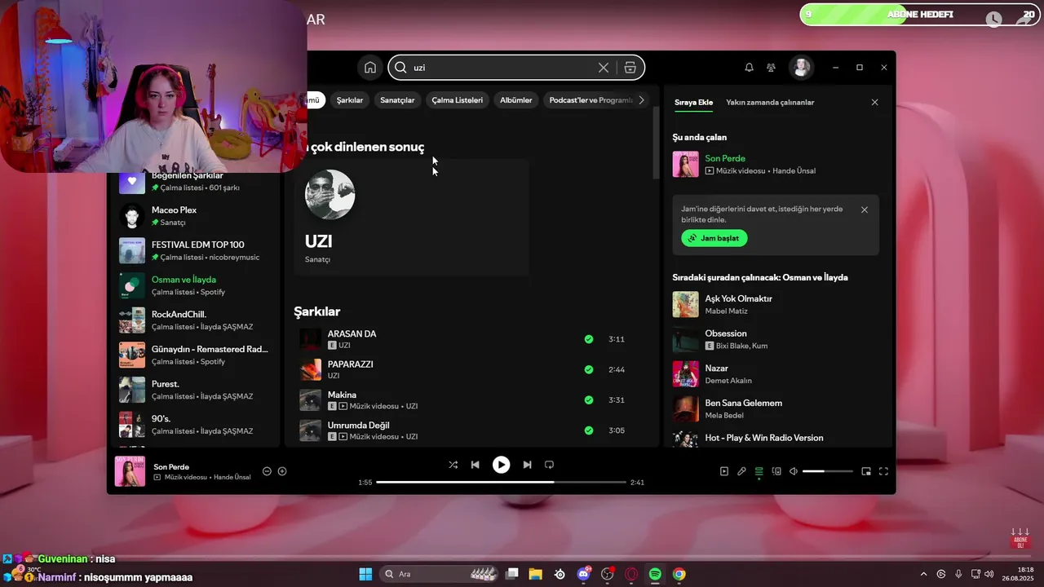Open the mini player icon
The height and width of the screenshot is (587, 1044).
(x=866, y=471)
